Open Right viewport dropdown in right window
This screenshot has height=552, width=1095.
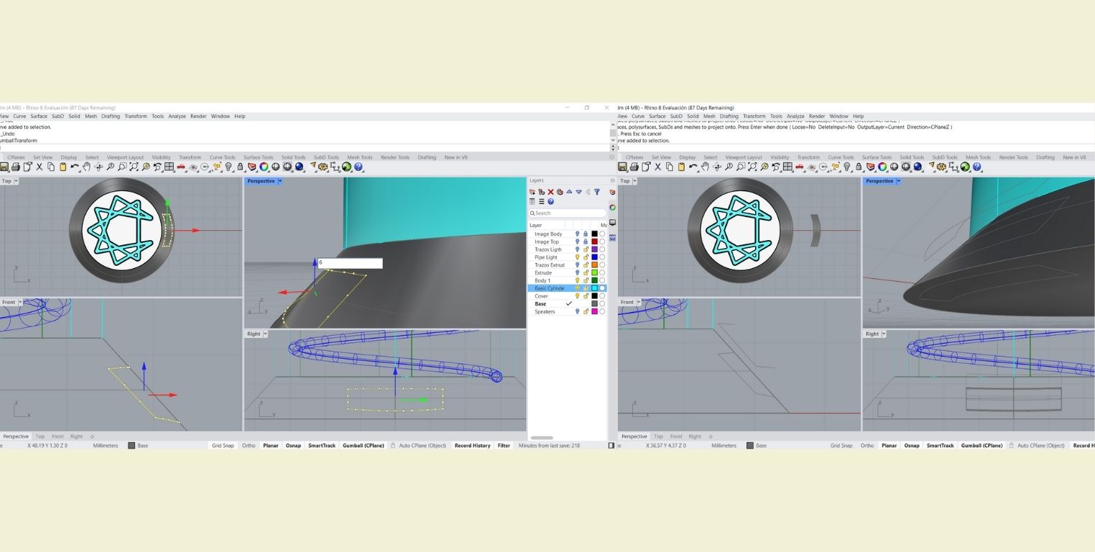point(884,333)
